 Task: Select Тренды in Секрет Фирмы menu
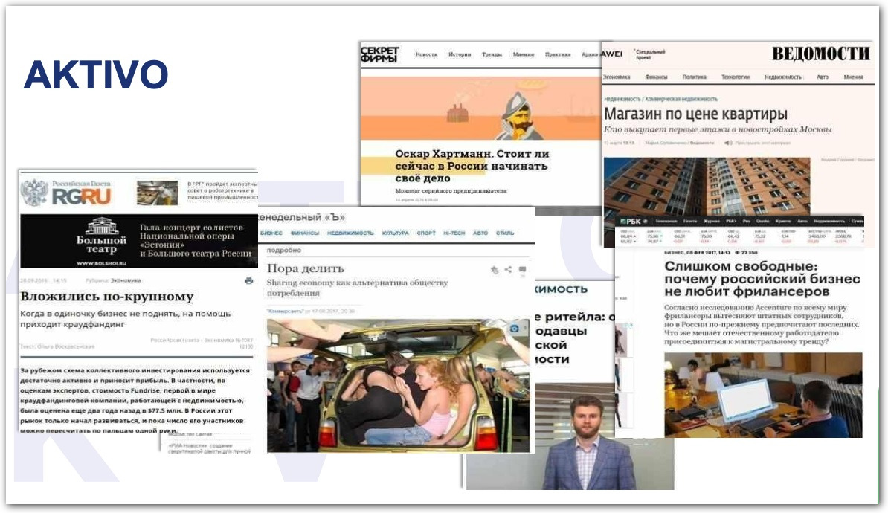tap(492, 54)
